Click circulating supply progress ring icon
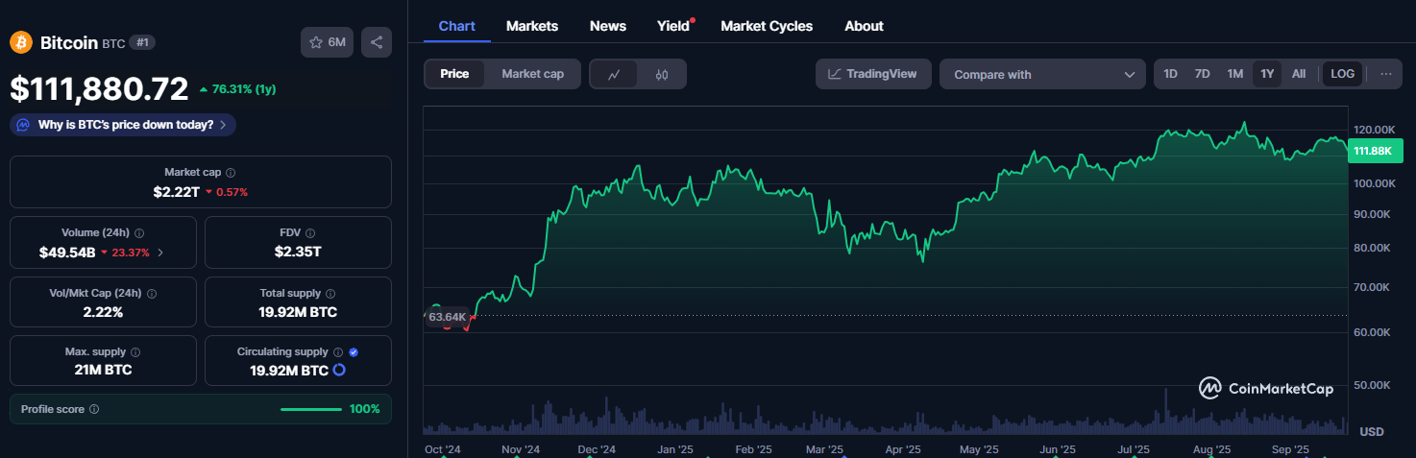The height and width of the screenshot is (458, 1416). coord(339,370)
